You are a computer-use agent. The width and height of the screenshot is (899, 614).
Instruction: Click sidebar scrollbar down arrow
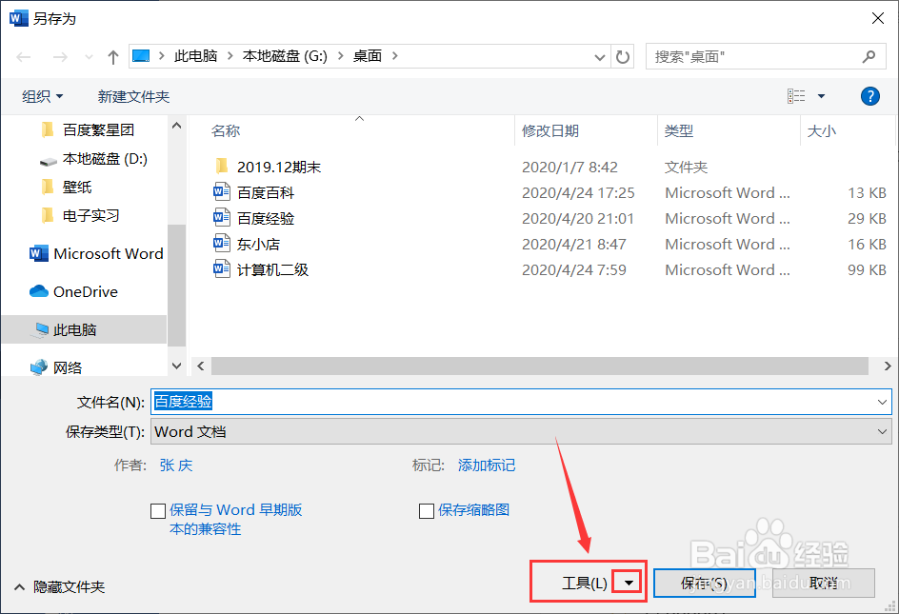point(176,366)
